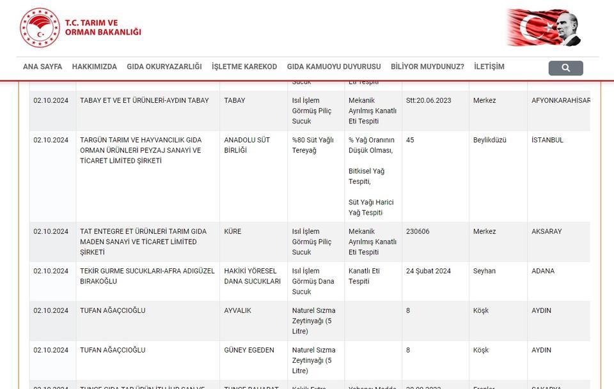Select the date in the TABAY row
Viewport: 614px width, 389px height.
click(51, 100)
